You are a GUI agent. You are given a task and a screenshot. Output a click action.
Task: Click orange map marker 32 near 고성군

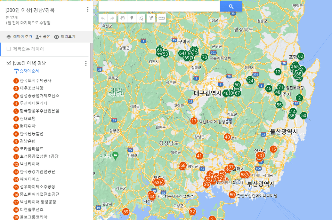pos(192,212)
